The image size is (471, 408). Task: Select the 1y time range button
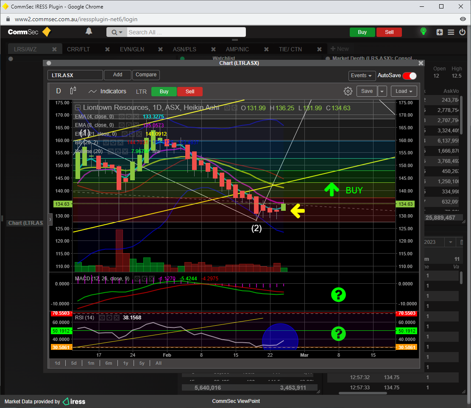125,363
